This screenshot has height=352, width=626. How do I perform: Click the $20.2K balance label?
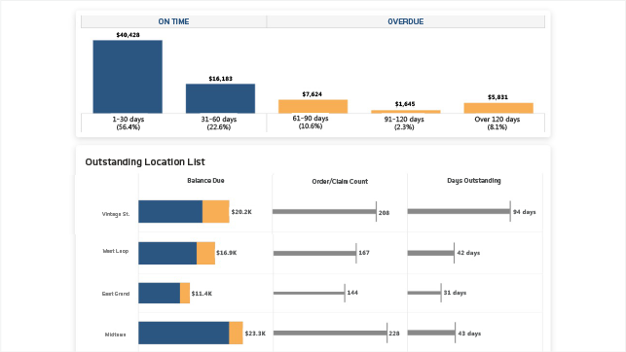point(241,212)
